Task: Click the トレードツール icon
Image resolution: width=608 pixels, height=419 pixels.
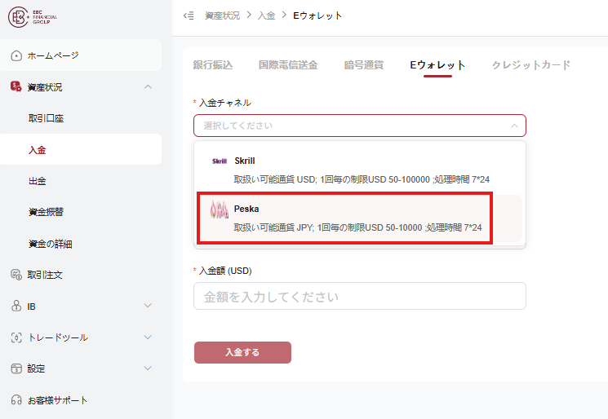Action: tap(16, 337)
